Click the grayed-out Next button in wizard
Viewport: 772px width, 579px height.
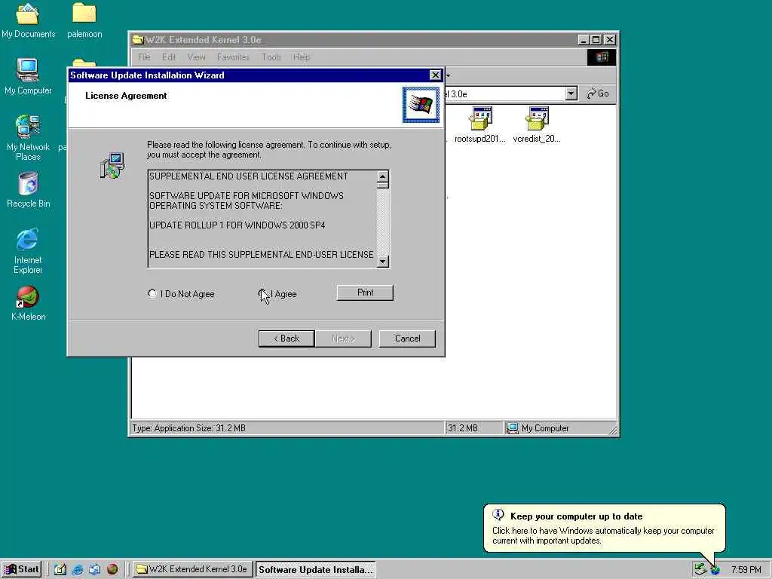(x=343, y=339)
